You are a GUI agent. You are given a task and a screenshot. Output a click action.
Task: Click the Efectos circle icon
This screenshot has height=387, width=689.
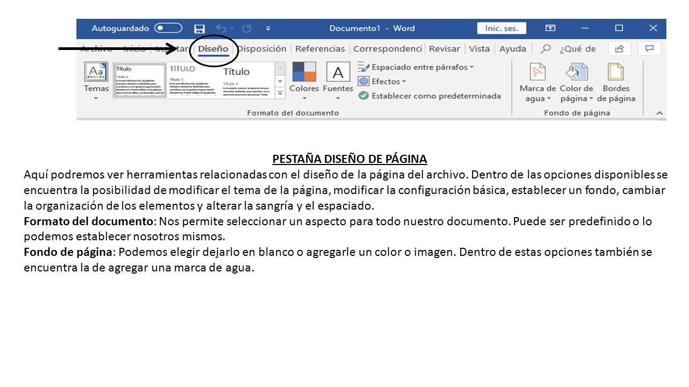[363, 82]
